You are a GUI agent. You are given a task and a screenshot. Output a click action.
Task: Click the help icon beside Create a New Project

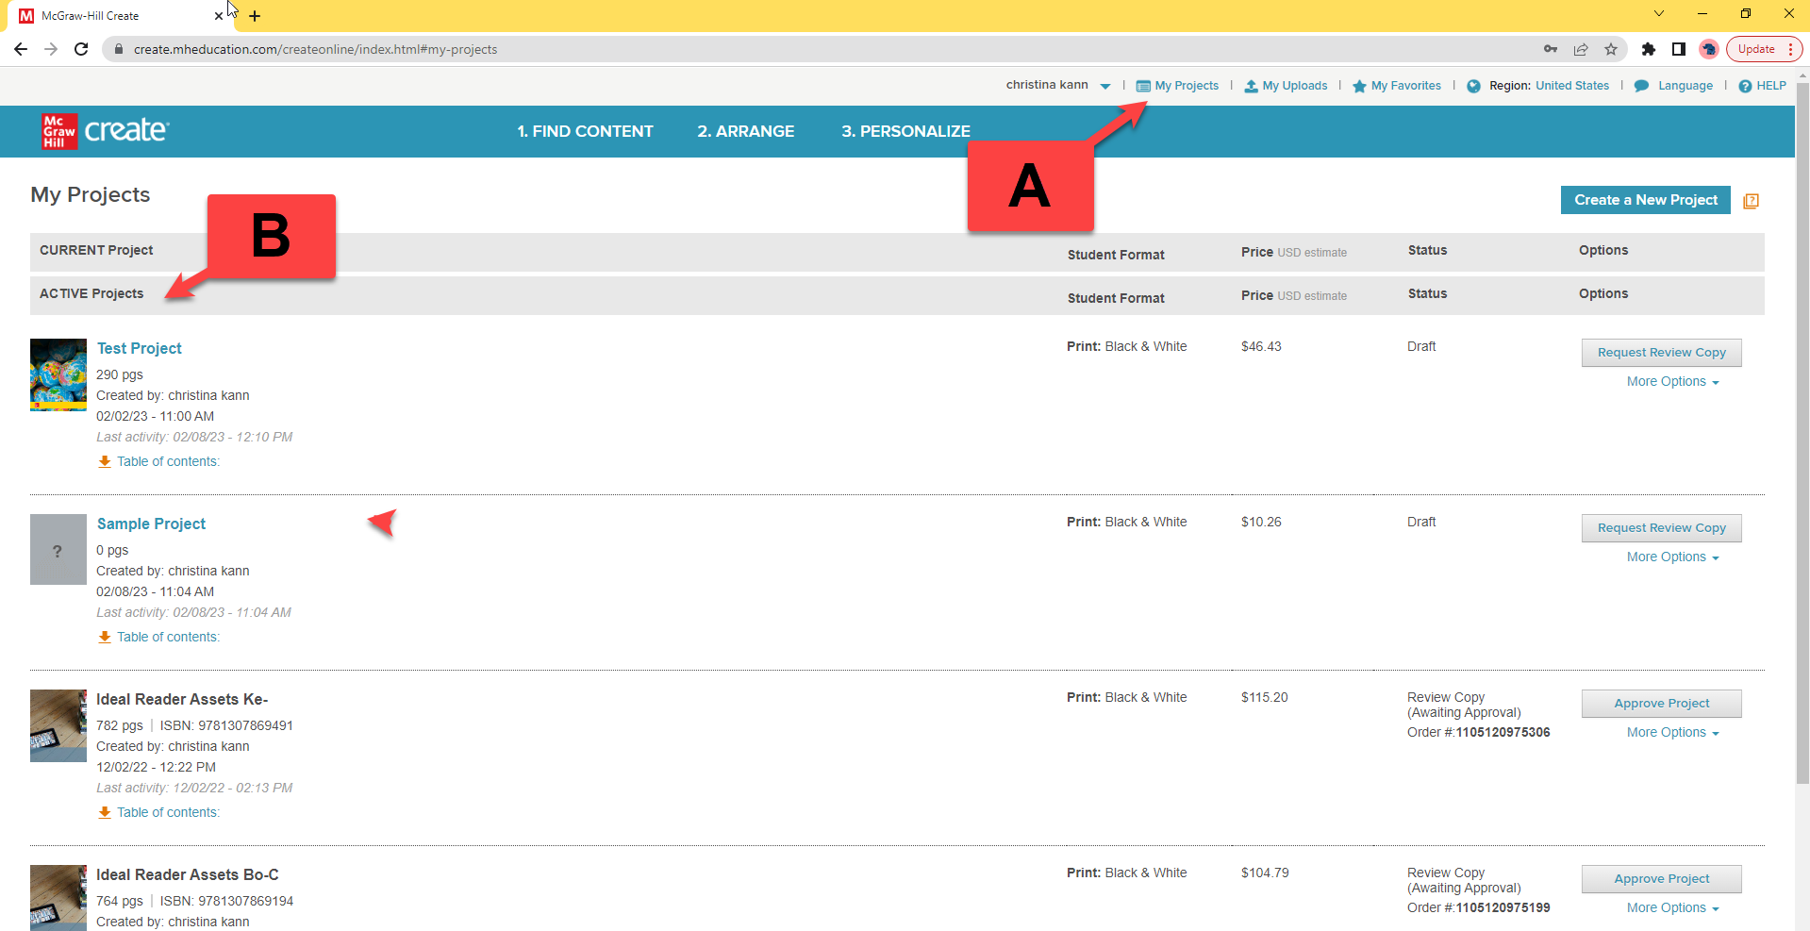(x=1751, y=201)
